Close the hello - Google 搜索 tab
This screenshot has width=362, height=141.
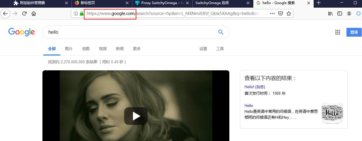(308, 3)
